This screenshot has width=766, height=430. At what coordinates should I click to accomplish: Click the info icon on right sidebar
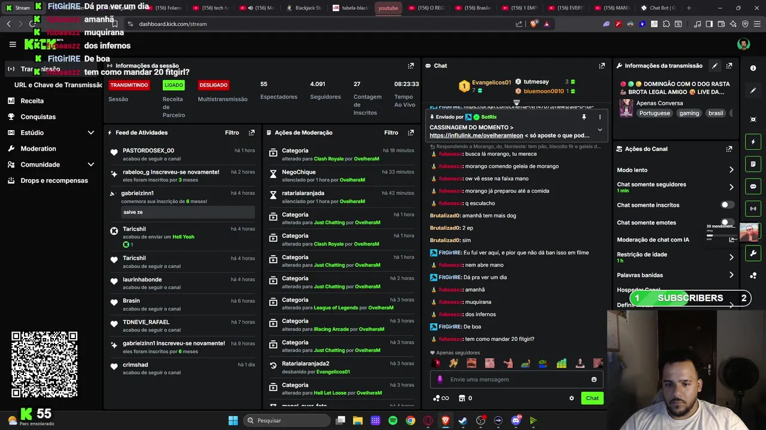point(753,68)
